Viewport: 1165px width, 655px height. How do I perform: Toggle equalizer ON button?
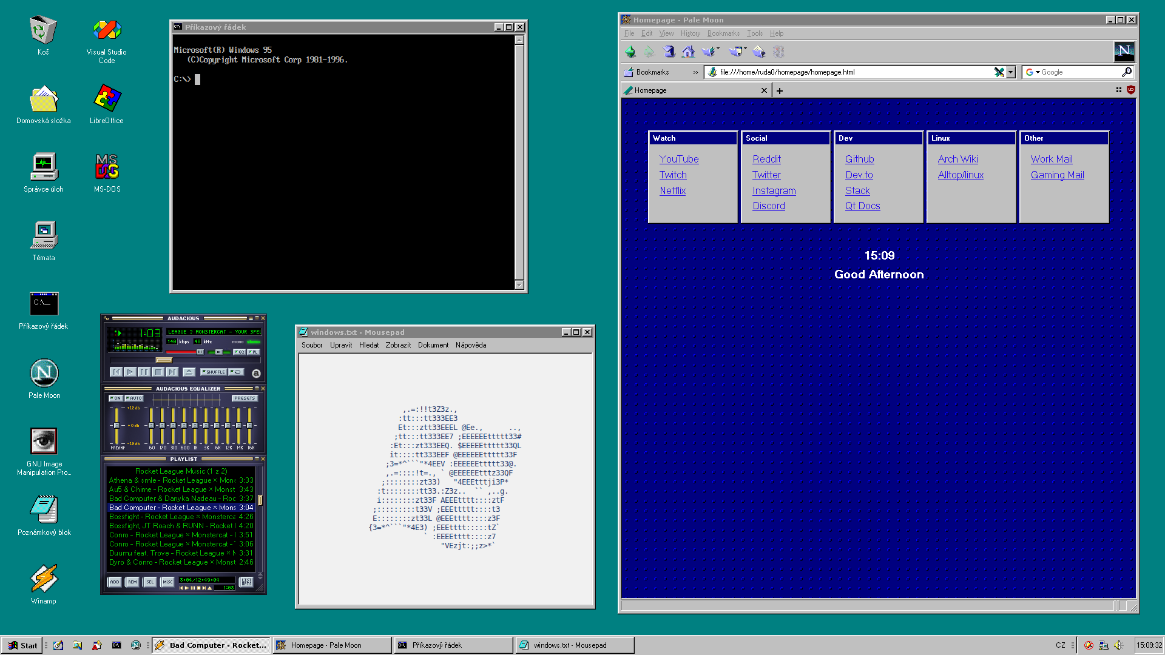click(116, 398)
